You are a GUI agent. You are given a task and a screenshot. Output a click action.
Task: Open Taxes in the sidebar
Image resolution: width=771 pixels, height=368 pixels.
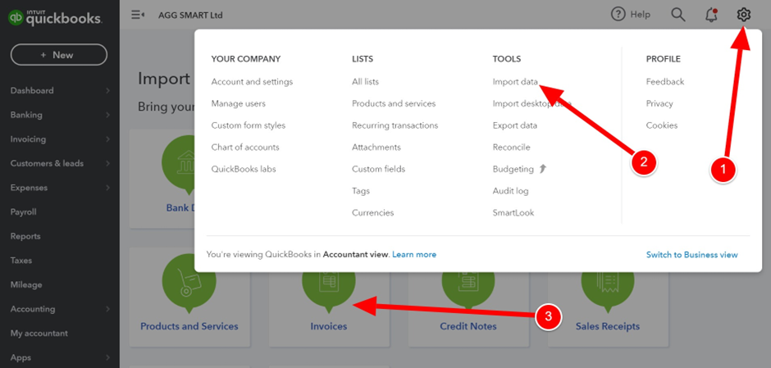tap(21, 261)
